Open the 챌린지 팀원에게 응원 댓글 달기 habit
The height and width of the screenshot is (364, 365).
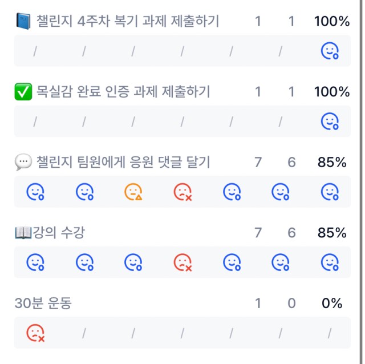click(x=123, y=162)
